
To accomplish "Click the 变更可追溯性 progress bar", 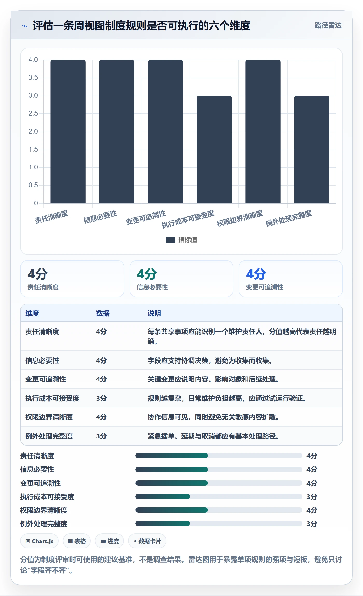I will (219, 483).
